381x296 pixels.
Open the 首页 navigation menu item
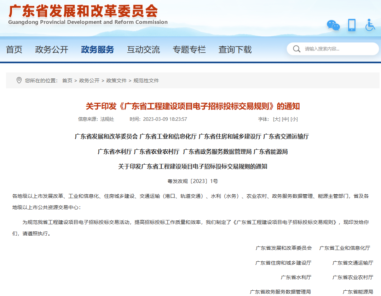click(14, 50)
